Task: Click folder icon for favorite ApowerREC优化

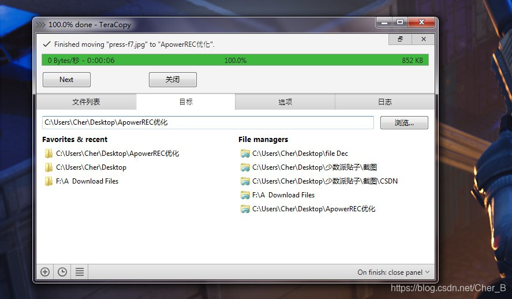Action: 48,154
